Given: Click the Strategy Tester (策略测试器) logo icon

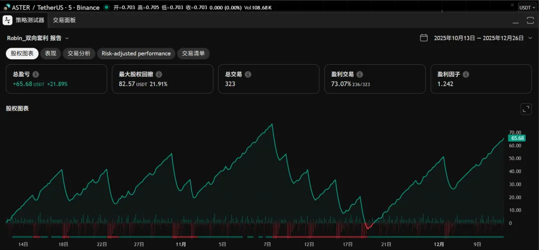Looking at the screenshot, I should (7, 20).
